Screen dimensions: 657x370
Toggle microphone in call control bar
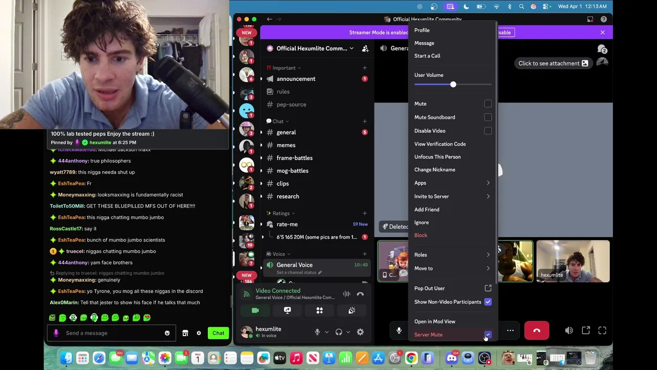click(399, 330)
